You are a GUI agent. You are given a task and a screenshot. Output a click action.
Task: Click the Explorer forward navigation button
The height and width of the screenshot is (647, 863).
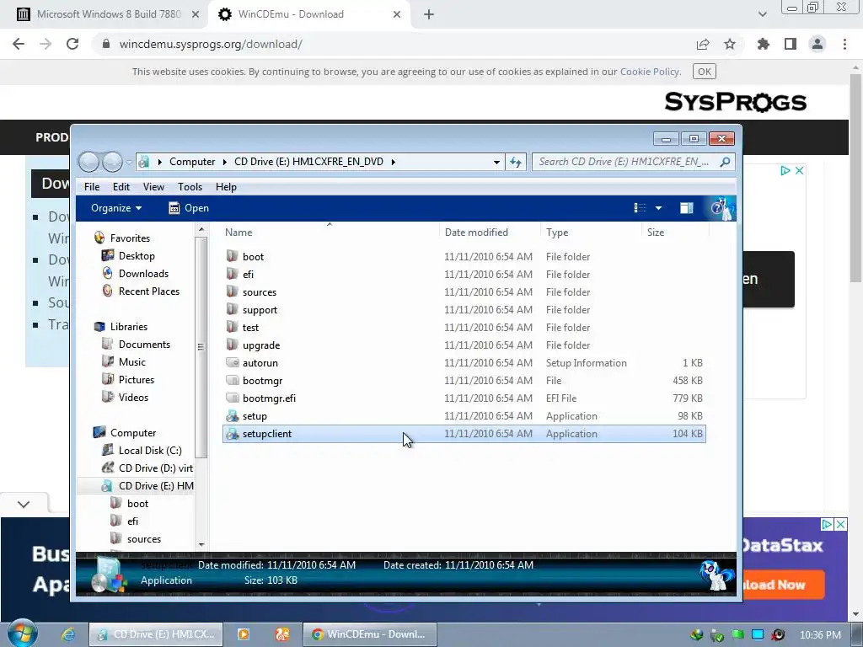(x=112, y=162)
